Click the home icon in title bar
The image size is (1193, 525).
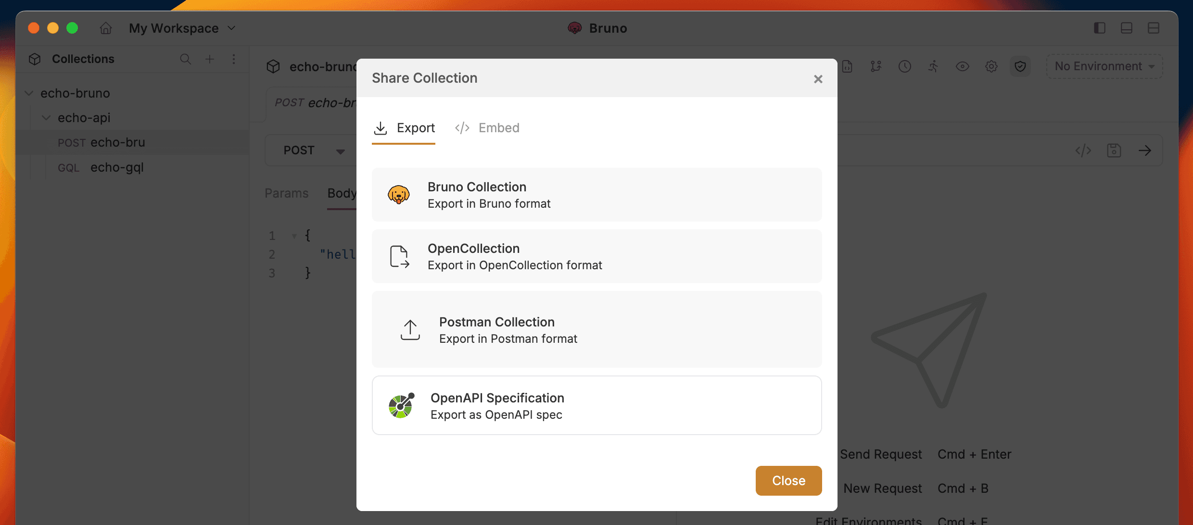point(106,28)
